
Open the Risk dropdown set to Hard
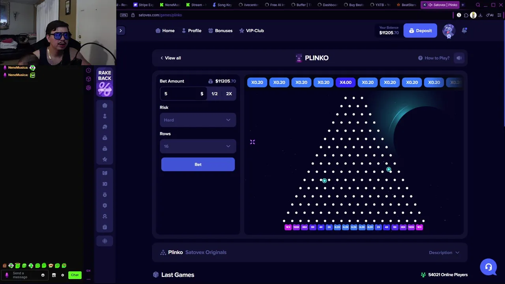198,120
